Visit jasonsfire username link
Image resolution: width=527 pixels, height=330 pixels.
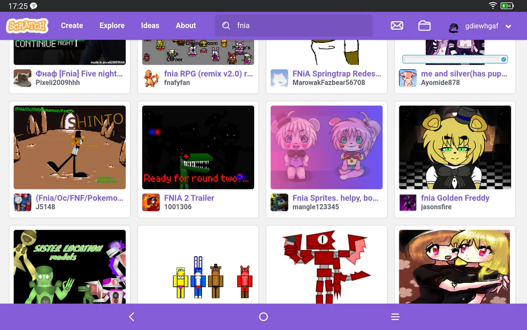(x=436, y=207)
